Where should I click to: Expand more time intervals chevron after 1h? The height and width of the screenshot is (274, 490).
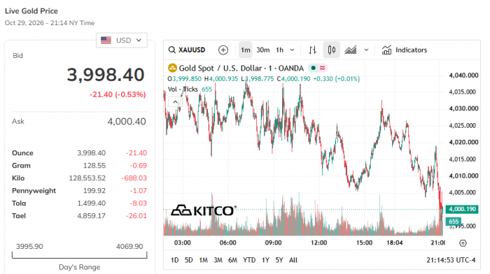292,50
